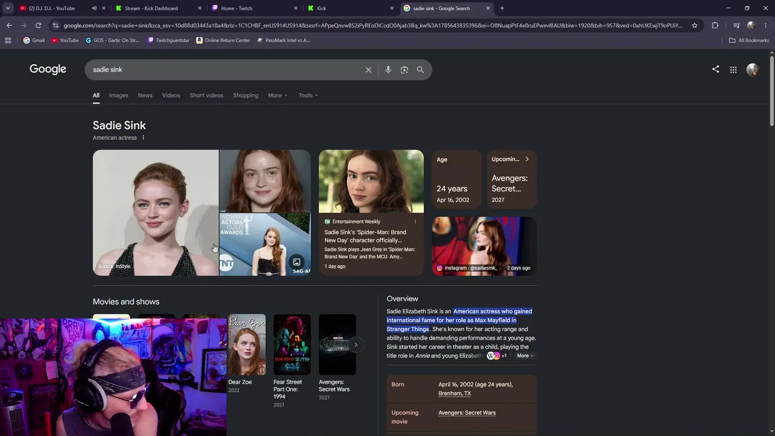The width and height of the screenshot is (775, 436).
Task: Open the Dear Zoe movie card
Action: [247, 354]
